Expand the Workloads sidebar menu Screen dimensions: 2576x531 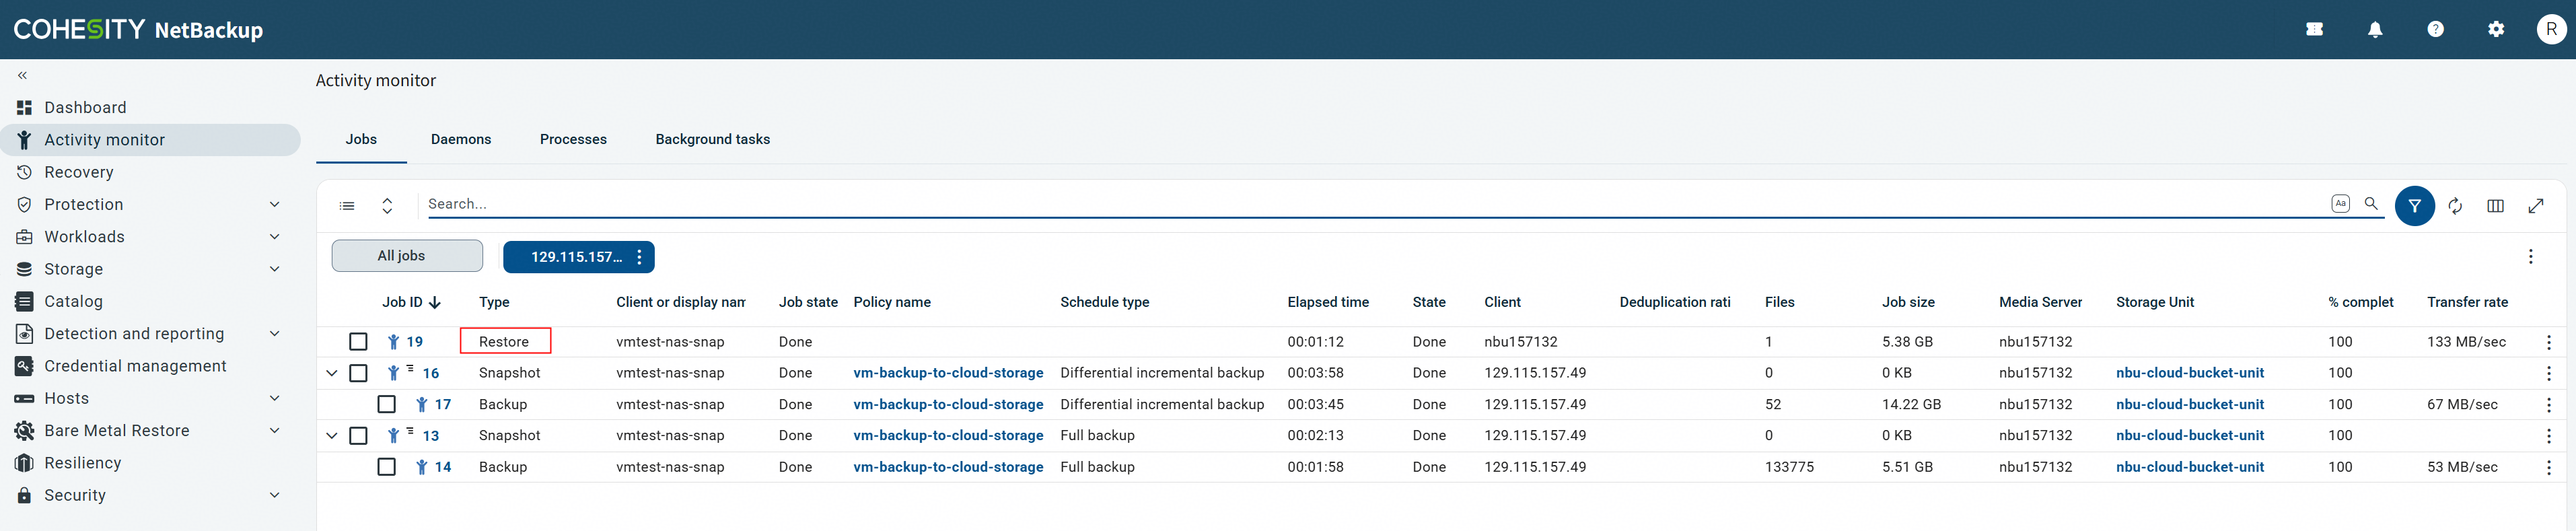click(274, 237)
